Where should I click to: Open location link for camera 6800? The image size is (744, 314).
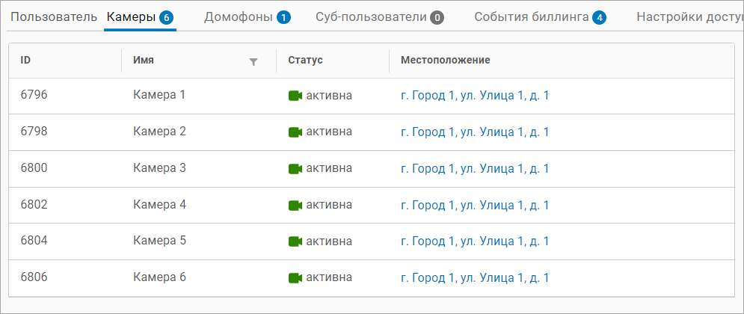pos(475,169)
